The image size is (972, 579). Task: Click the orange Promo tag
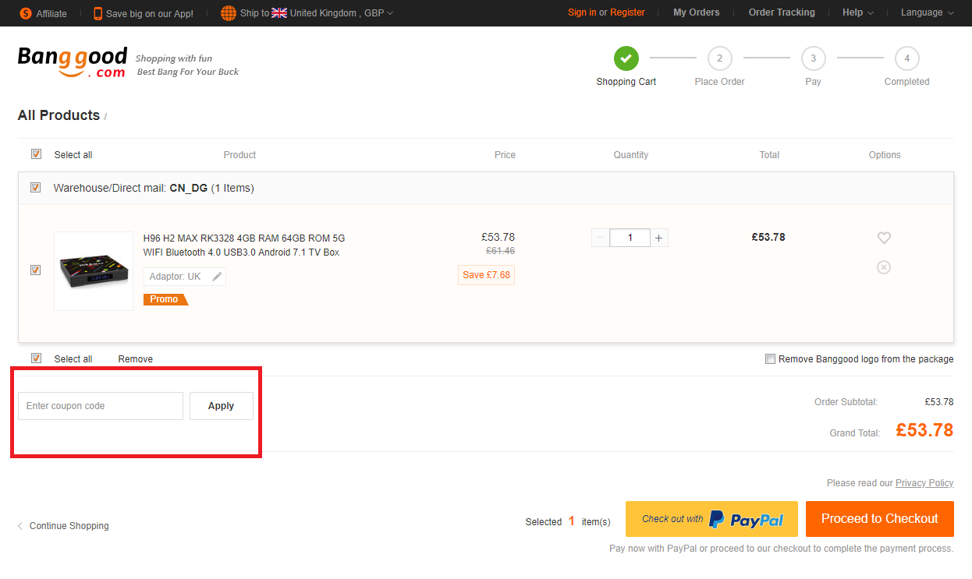point(165,299)
